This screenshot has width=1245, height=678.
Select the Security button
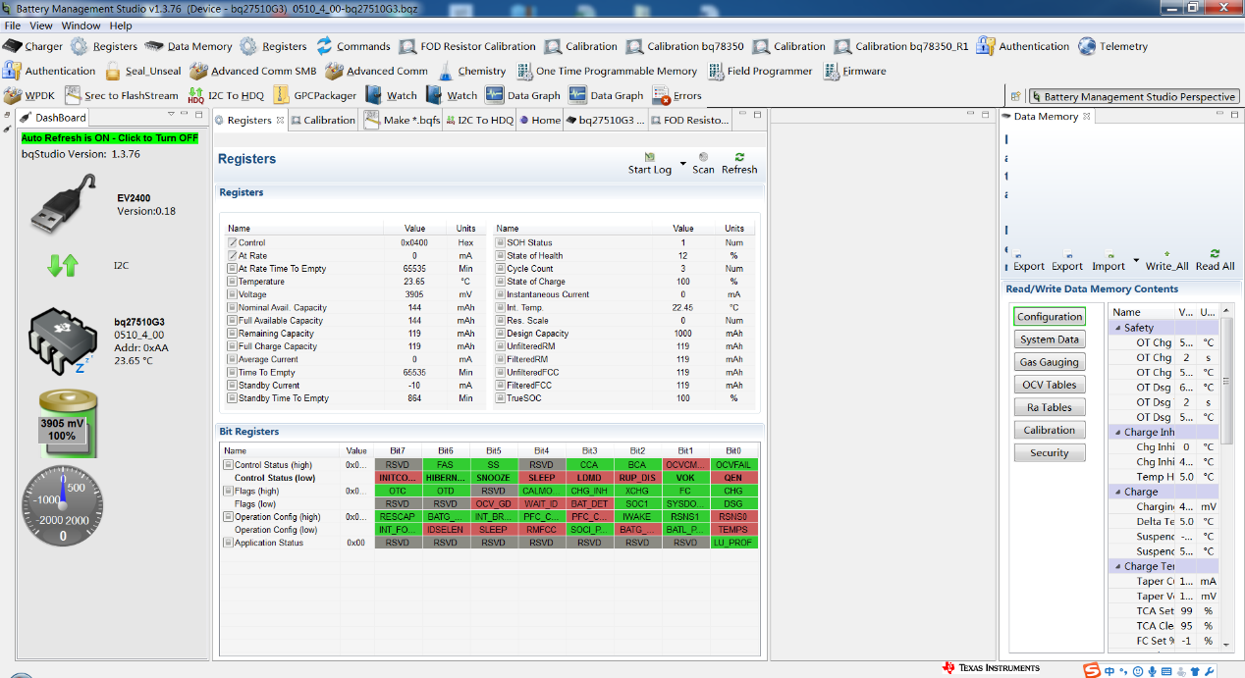pos(1050,452)
